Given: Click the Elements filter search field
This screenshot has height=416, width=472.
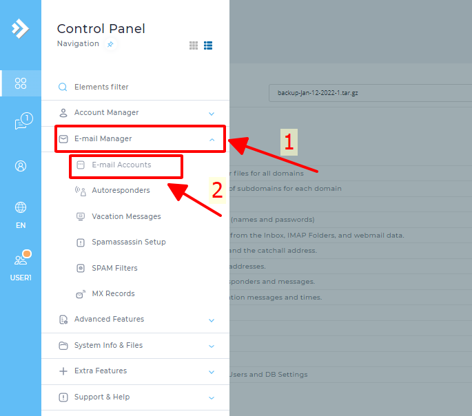Looking at the screenshot, I should click(x=131, y=87).
